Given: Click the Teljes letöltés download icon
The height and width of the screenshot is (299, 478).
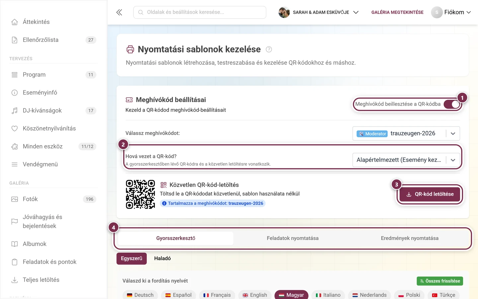Looking at the screenshot, I should tap(15, 280).
